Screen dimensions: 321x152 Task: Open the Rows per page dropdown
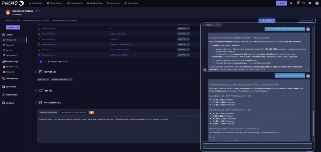pos(65,61)
